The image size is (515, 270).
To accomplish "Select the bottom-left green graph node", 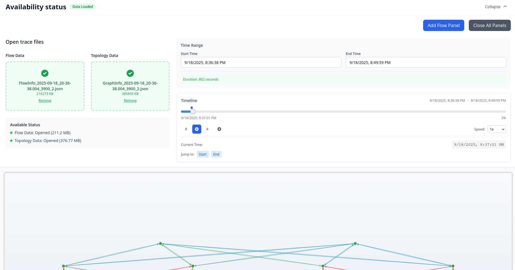I will tap(63, 266).
